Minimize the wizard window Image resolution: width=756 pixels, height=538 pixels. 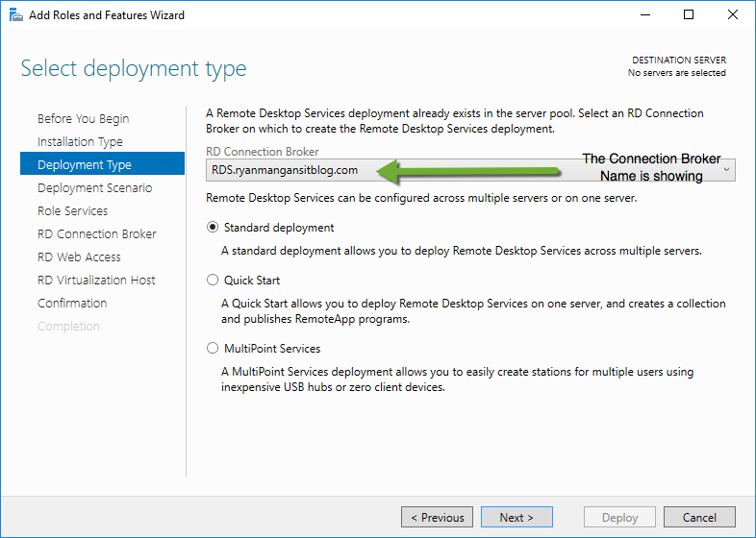click(x=645, y=15)
